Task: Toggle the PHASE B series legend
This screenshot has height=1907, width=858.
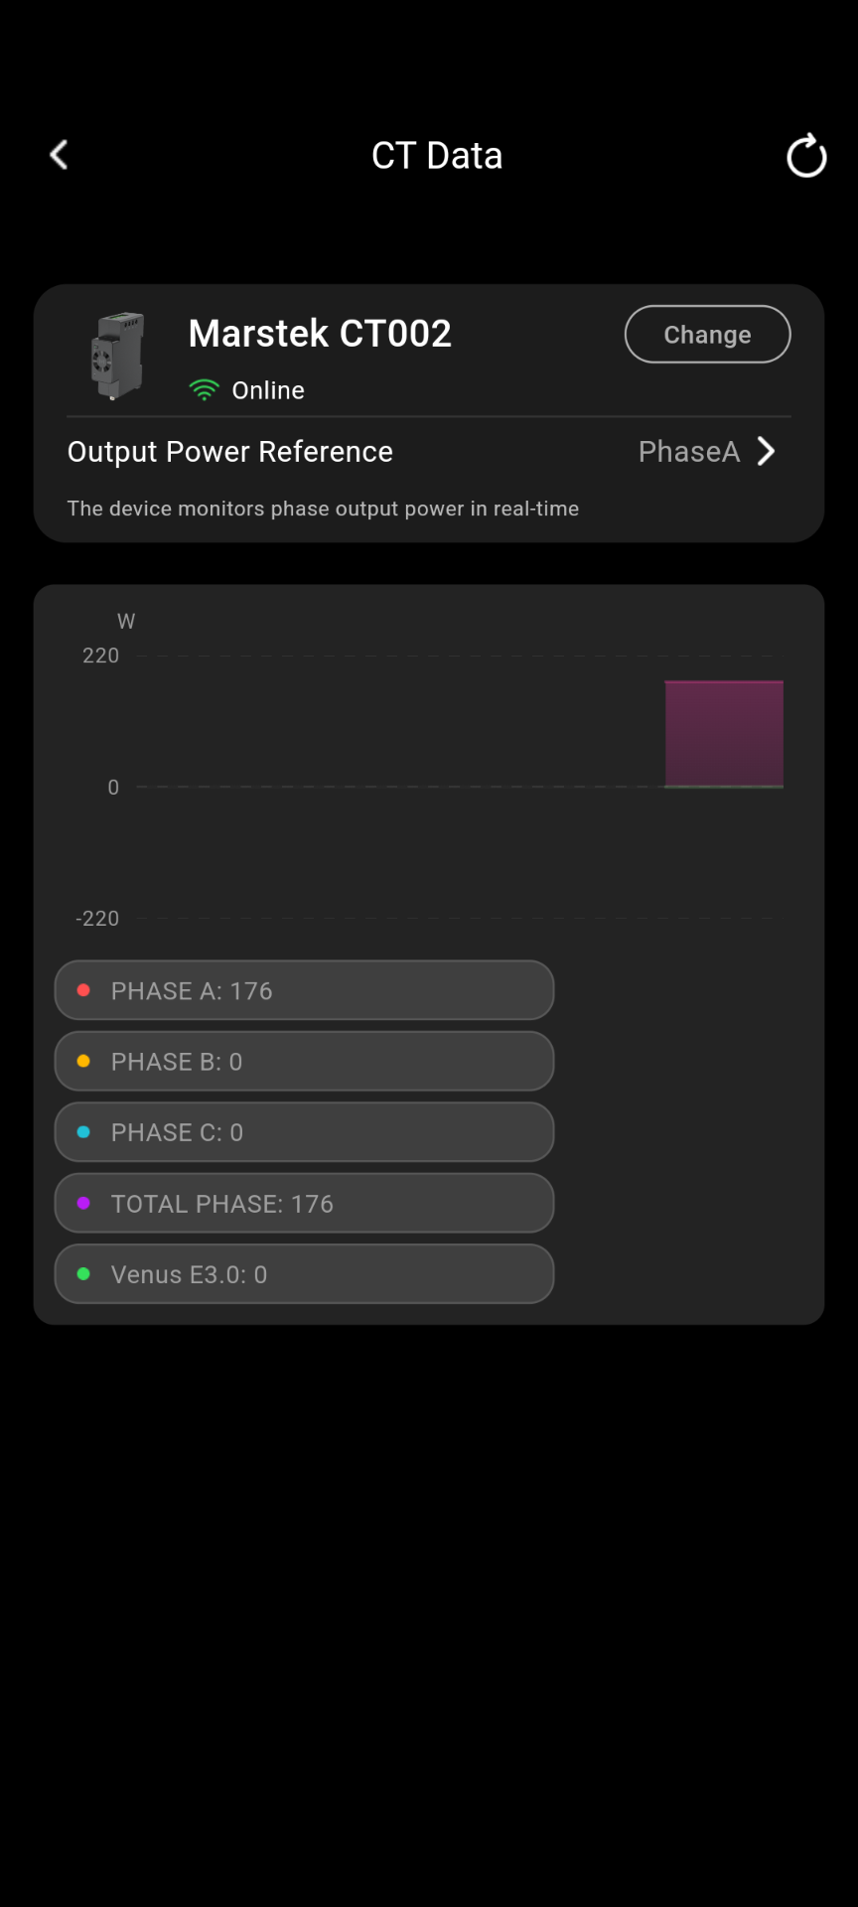Action: pos(304,1062)
